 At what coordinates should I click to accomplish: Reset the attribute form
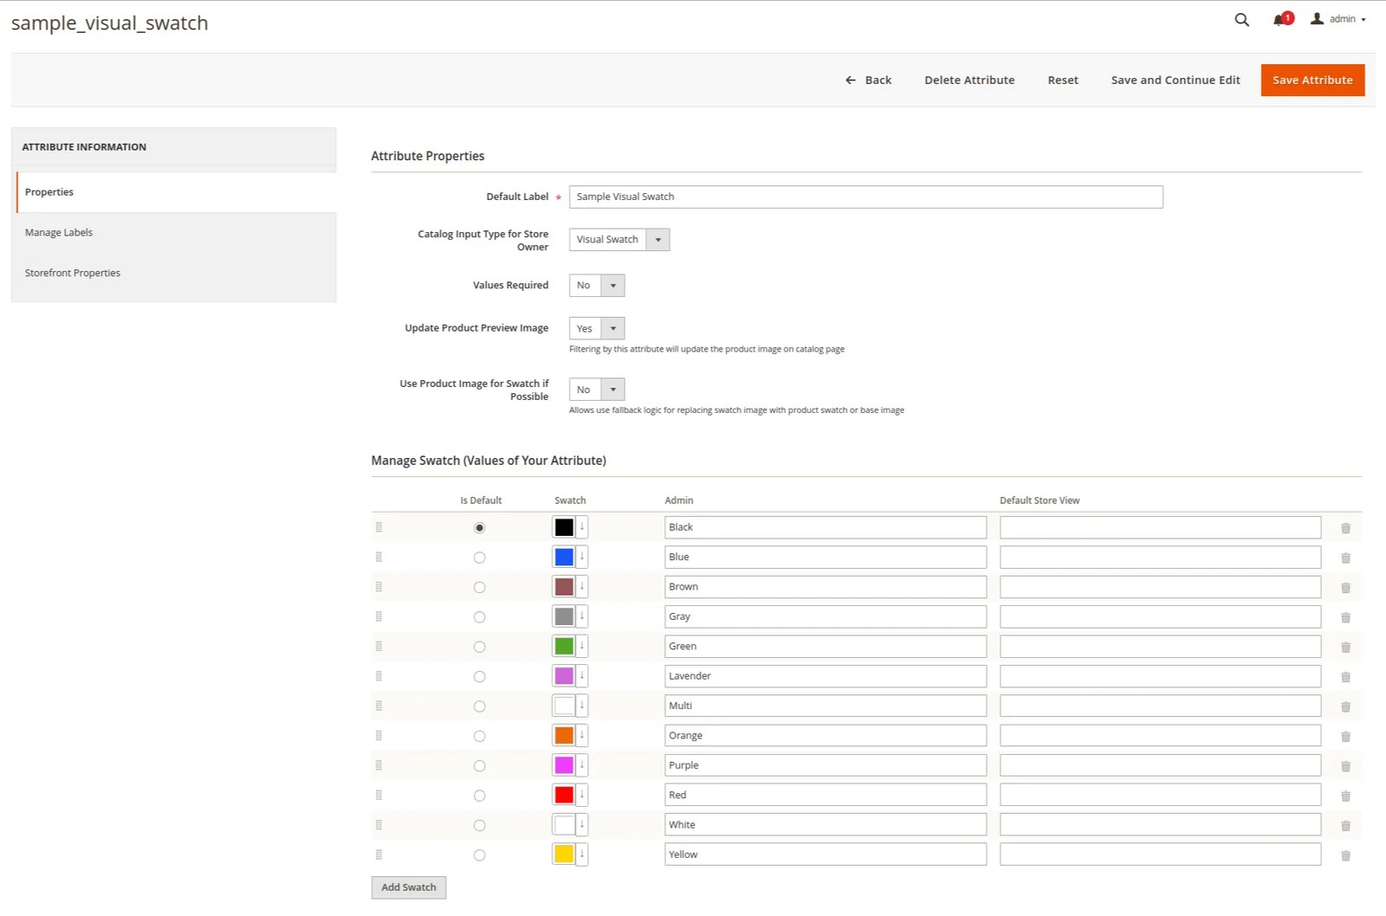pos(1063,81)
